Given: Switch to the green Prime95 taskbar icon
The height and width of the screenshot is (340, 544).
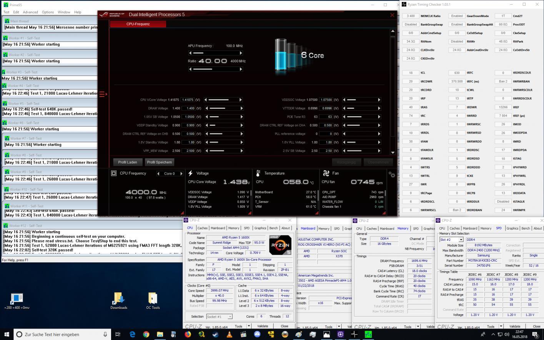Looking at the screenshot, I should coord(368,334).
